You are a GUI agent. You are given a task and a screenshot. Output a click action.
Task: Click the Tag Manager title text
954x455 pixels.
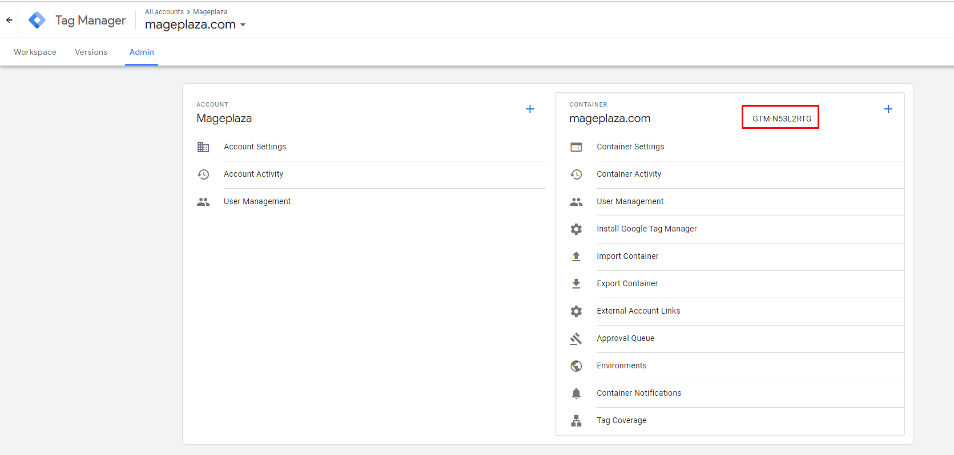(90, 21)
